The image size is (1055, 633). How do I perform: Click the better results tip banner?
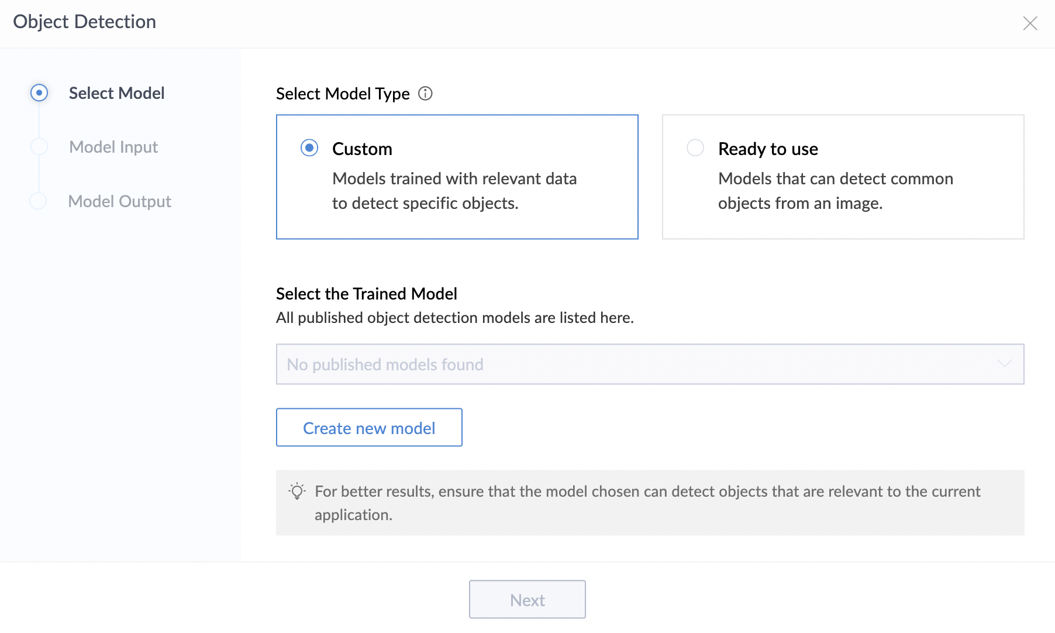tap(649, 503)
